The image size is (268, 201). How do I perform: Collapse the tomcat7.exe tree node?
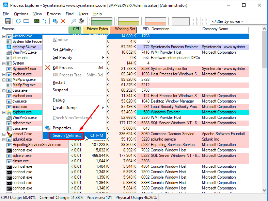click(x=4, y=134)
